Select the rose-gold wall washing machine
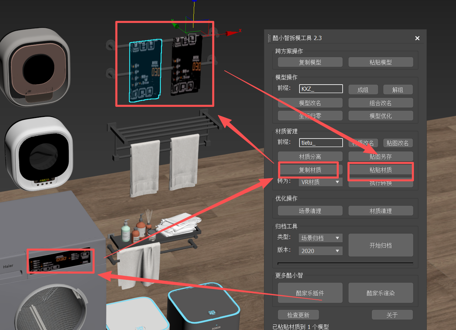 tap(35, 68)
